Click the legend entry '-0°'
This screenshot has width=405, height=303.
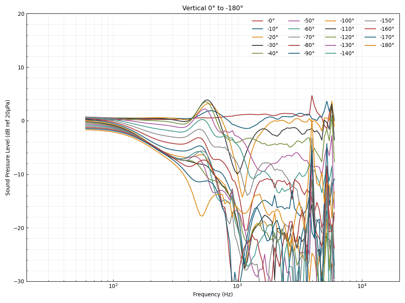pos(263,21)
